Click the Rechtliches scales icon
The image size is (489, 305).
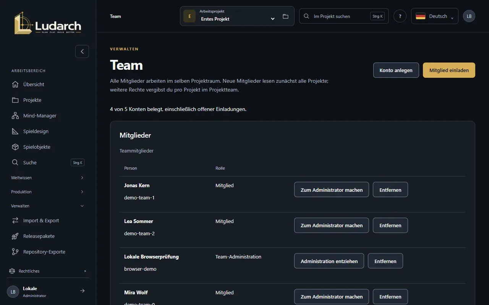[x=12, y=271]
